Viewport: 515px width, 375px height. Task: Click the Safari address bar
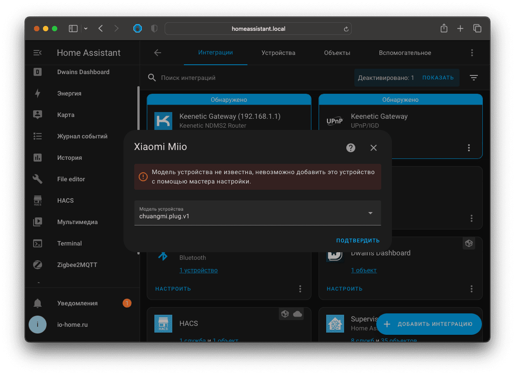coord(258,29)
